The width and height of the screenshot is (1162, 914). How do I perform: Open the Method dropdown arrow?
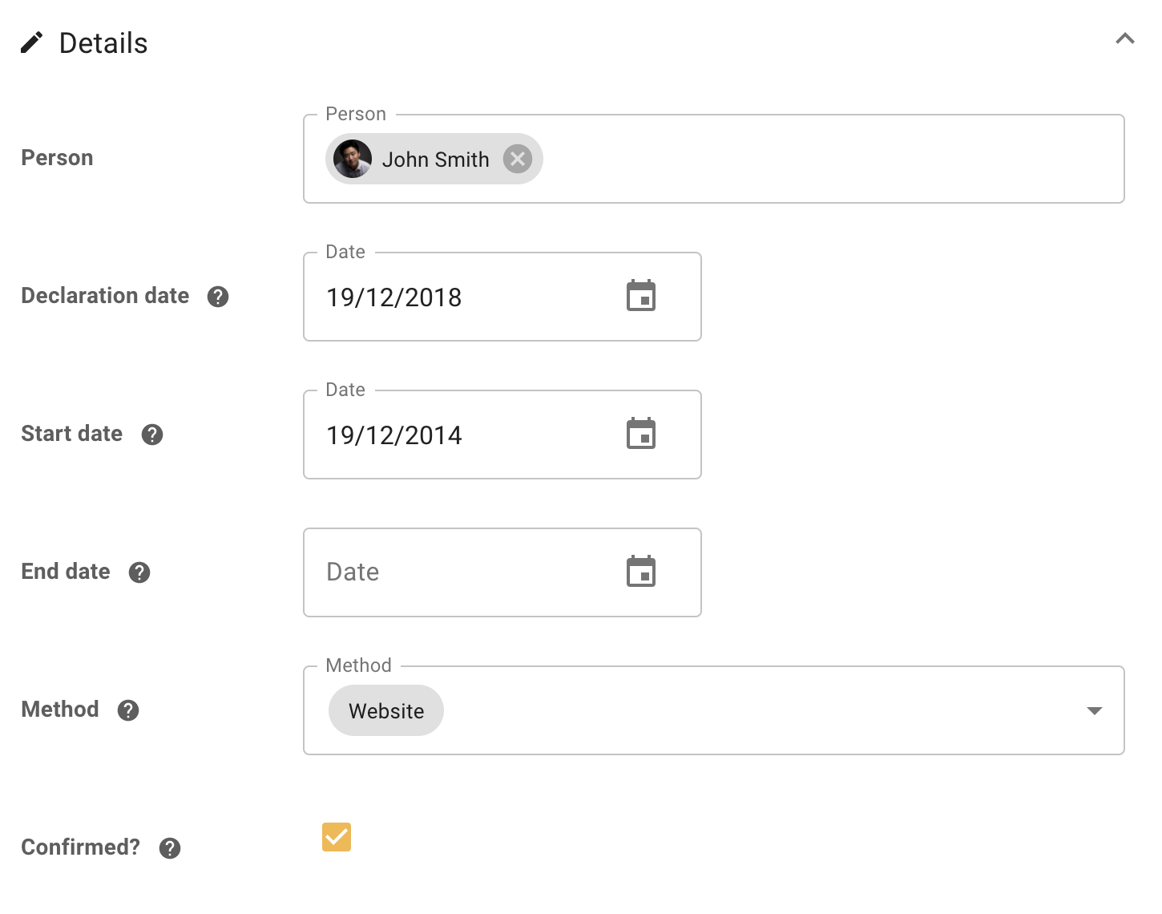coord(1094,710)
